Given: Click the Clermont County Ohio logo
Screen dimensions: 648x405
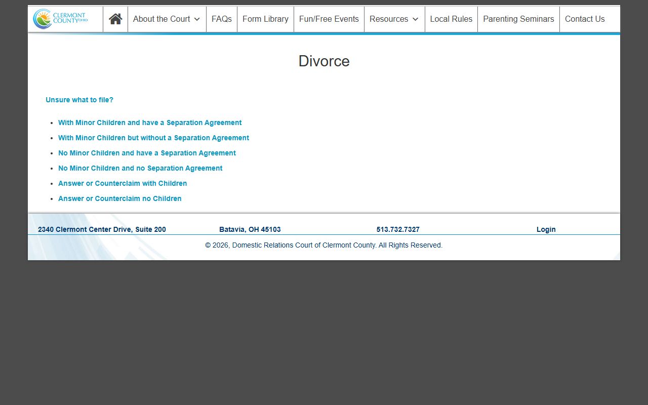Looking at the screenshot, I should click(x=60, y=19).
